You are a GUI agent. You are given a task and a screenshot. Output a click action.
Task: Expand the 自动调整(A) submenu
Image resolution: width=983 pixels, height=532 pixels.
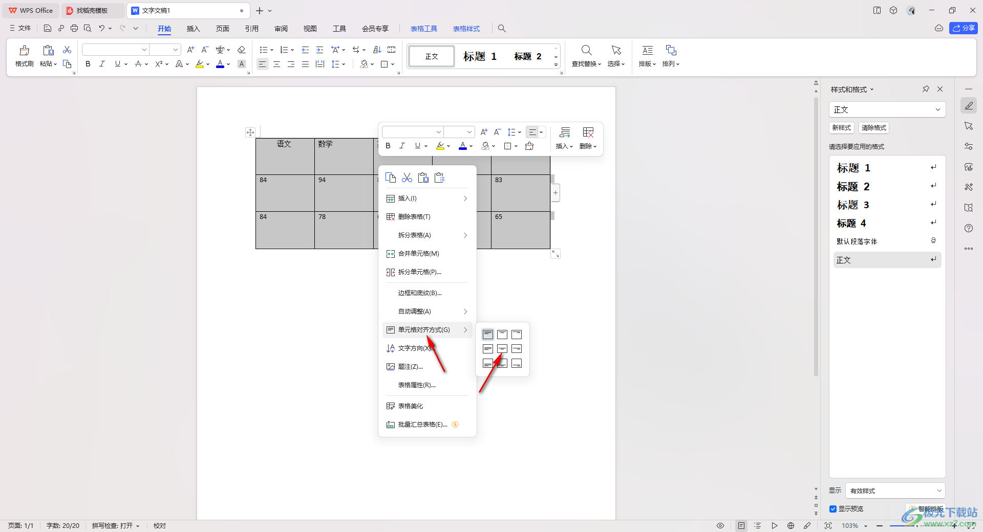(x=427, y=312)
